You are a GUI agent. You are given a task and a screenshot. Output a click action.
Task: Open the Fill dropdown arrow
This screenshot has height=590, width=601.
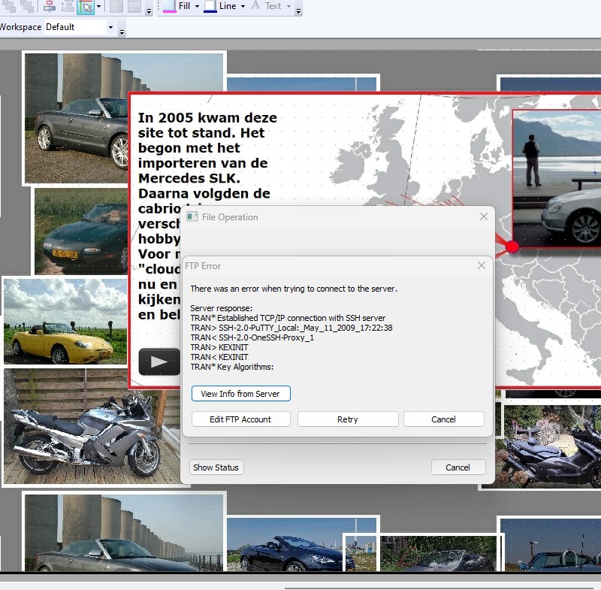pyautogui.click(x=197, y=7)
